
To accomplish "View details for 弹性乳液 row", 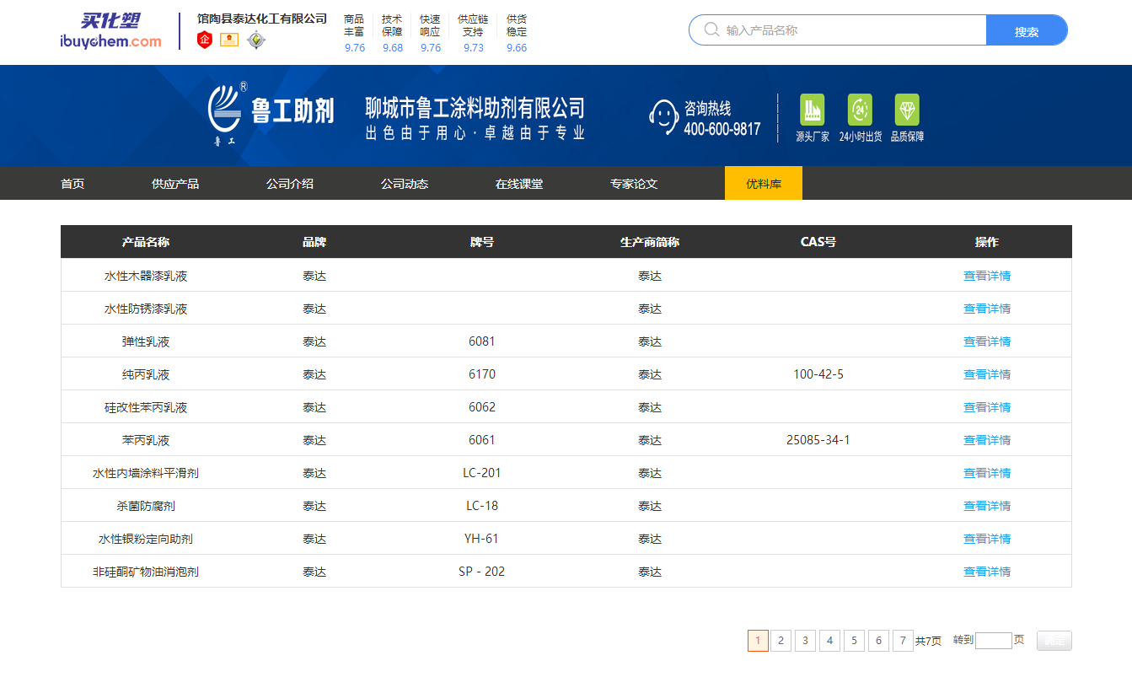I will [987, 341].
